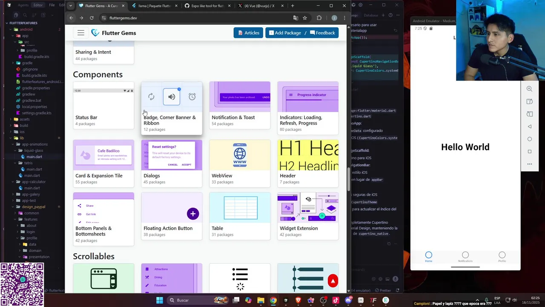Open Discord from the taskbar
The height and width of the screenshot is (307, 545).
click(x=348, y=300)
